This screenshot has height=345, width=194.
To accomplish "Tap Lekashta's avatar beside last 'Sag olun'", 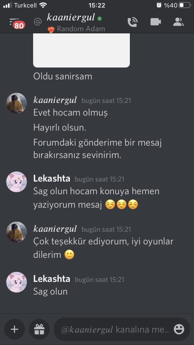I will tap(17, 282).
